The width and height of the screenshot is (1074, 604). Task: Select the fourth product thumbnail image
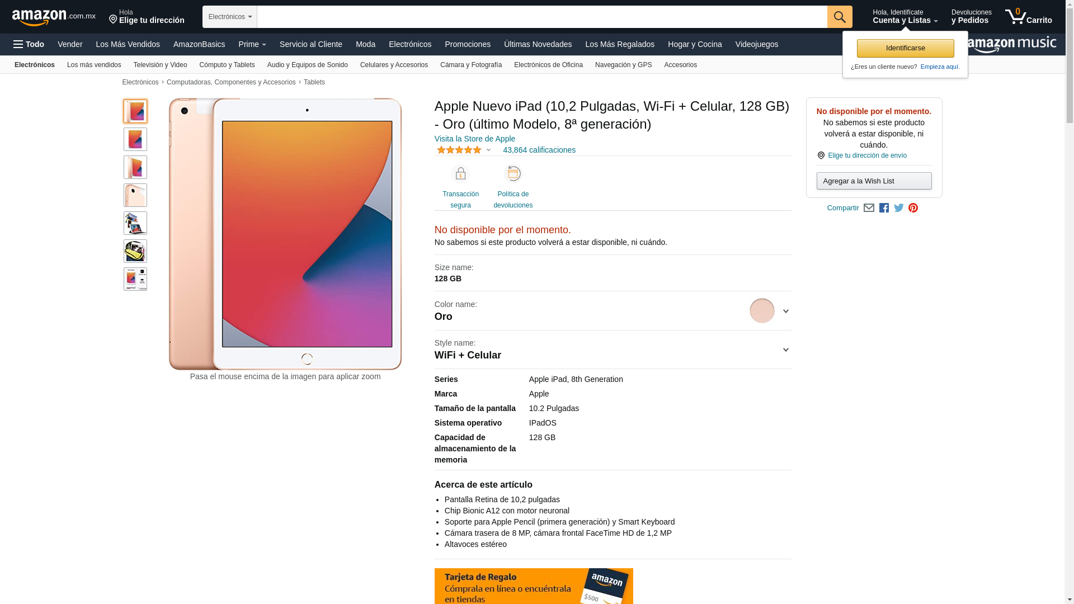135,195
